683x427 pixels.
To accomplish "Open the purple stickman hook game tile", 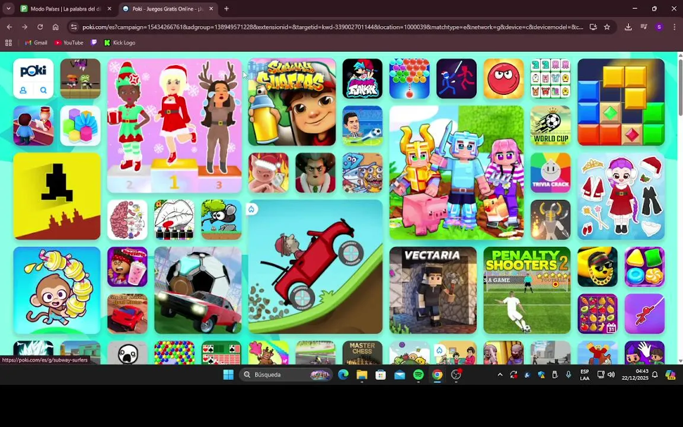I will pos(644,314).
